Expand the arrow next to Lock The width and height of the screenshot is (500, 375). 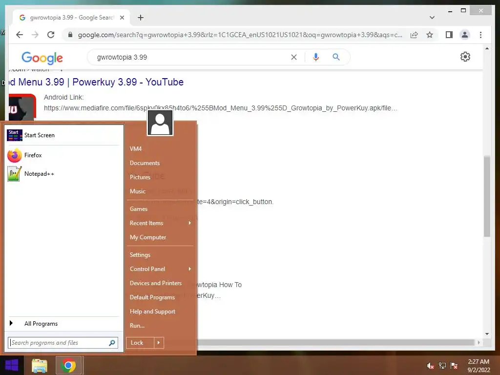(x=159, y=343)
